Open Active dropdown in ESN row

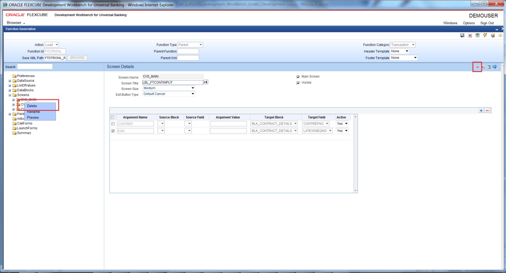342,131
